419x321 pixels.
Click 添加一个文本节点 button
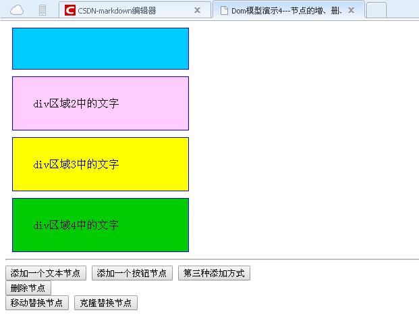pos(46,273)
